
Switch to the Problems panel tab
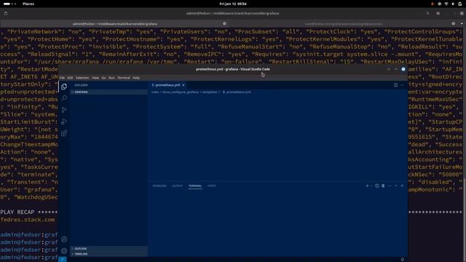[159, 186]
